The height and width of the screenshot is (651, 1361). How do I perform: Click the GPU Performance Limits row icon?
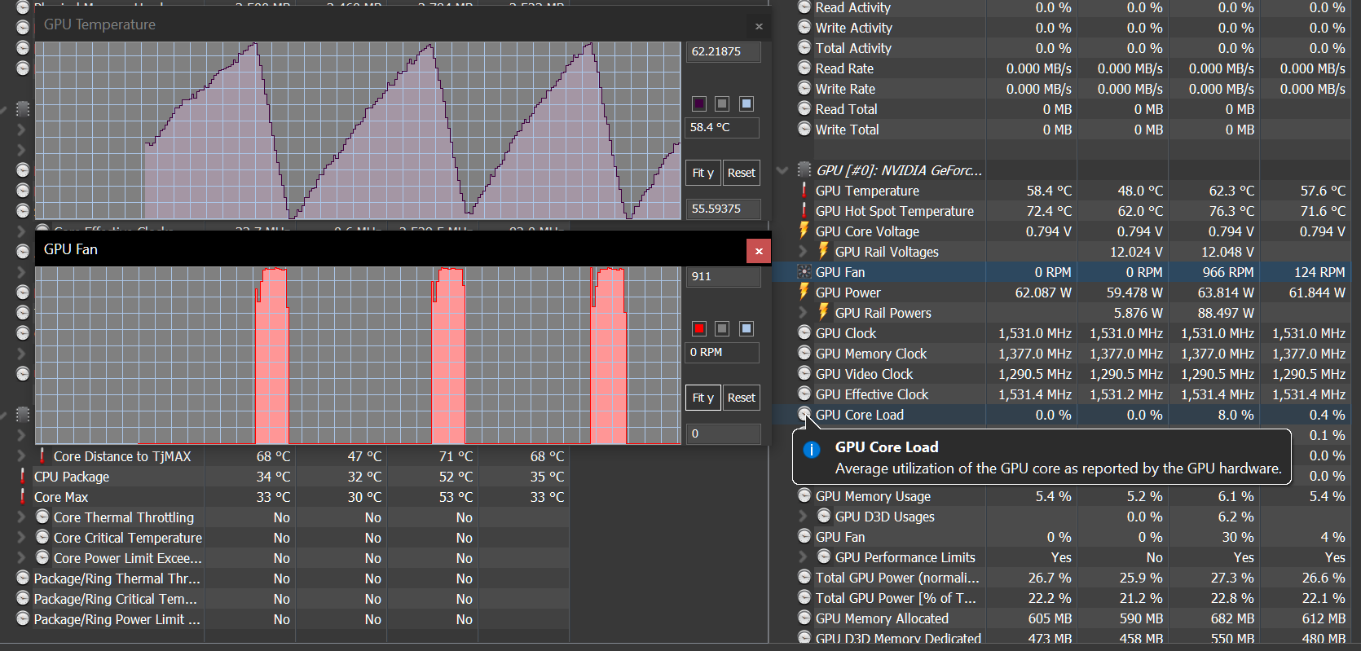(824, 556)
